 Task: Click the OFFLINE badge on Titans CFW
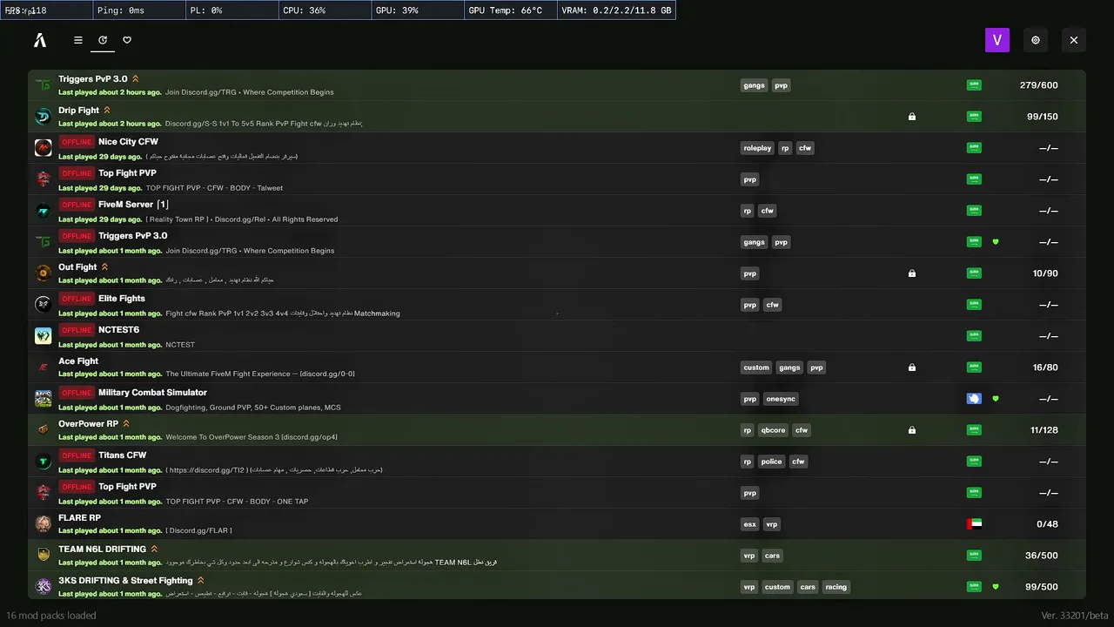tap(77, 455)
